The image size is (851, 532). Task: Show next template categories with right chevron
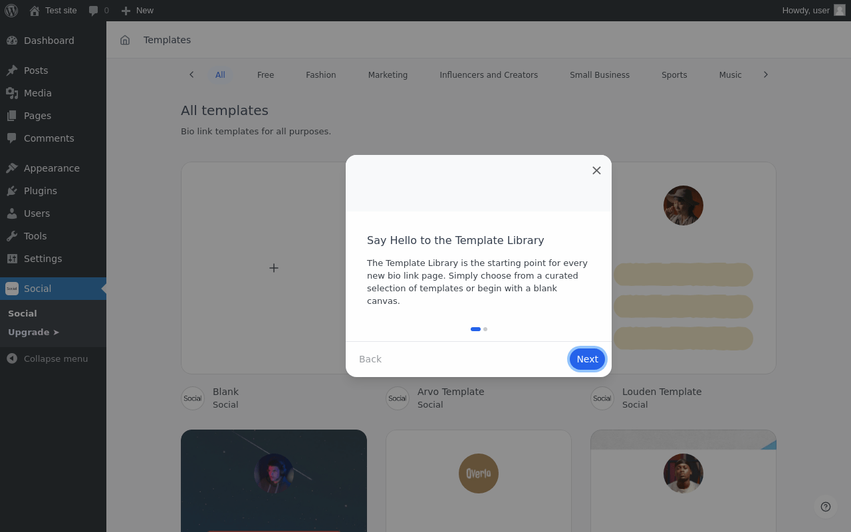[x=766, y=74]
